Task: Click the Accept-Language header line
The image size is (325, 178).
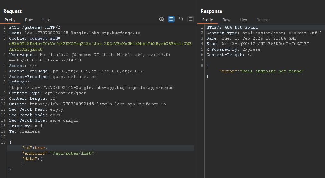Action: pyautogui.click(x=76, y=71)
